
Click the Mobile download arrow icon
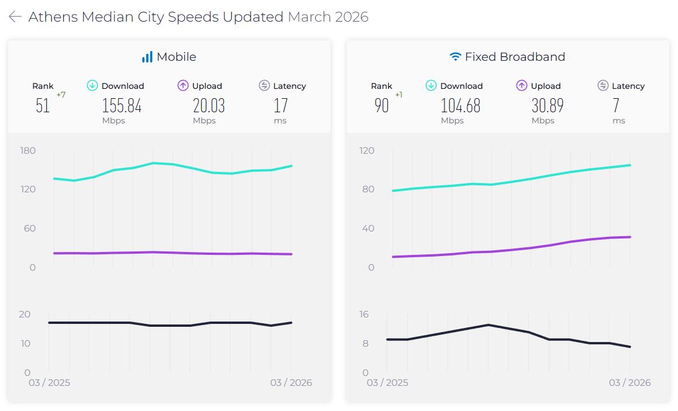click(92, 85)
